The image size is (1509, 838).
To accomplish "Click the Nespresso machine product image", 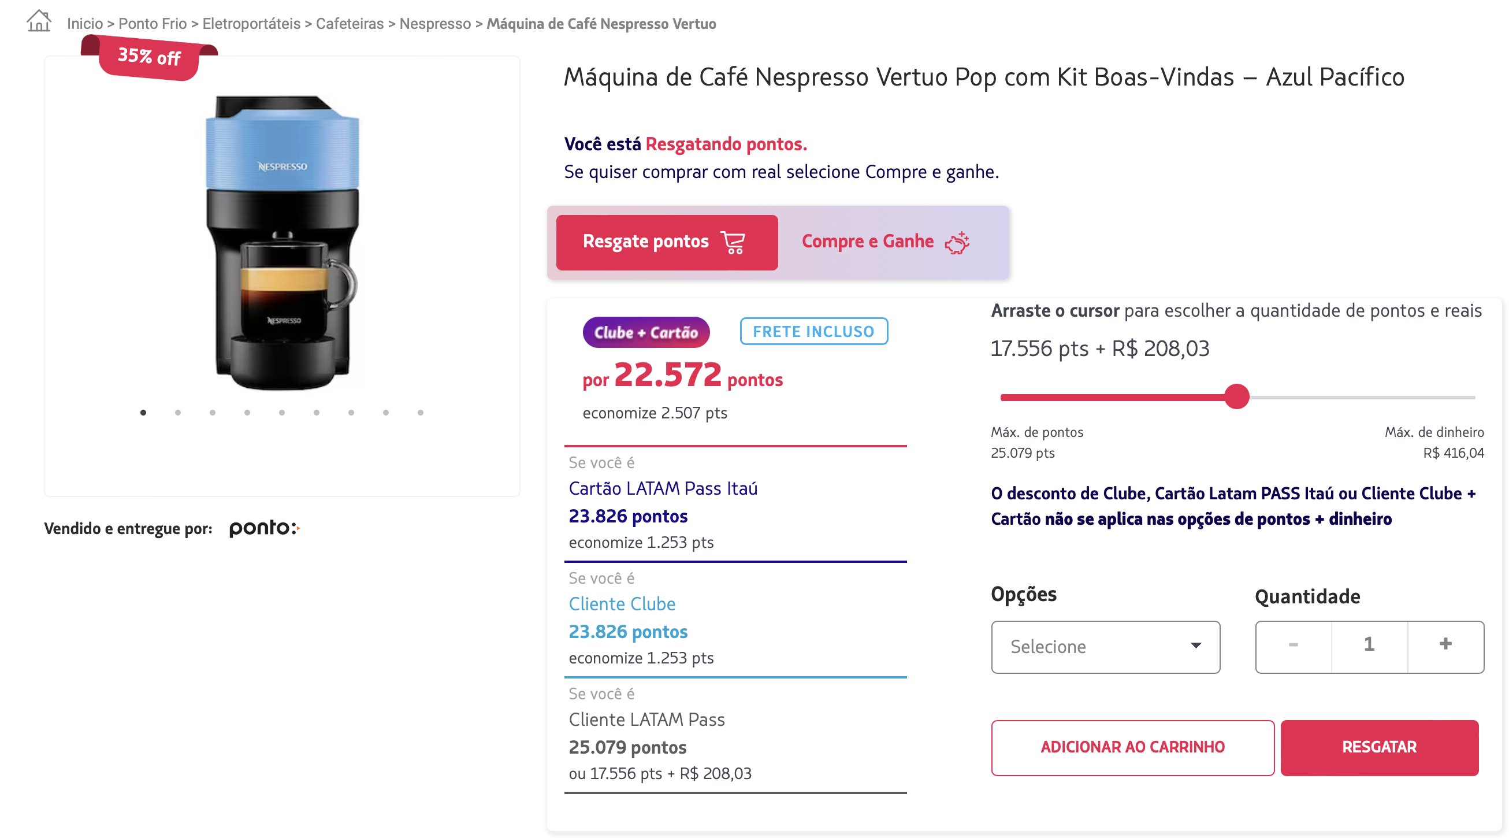I will tap(282, 242).
